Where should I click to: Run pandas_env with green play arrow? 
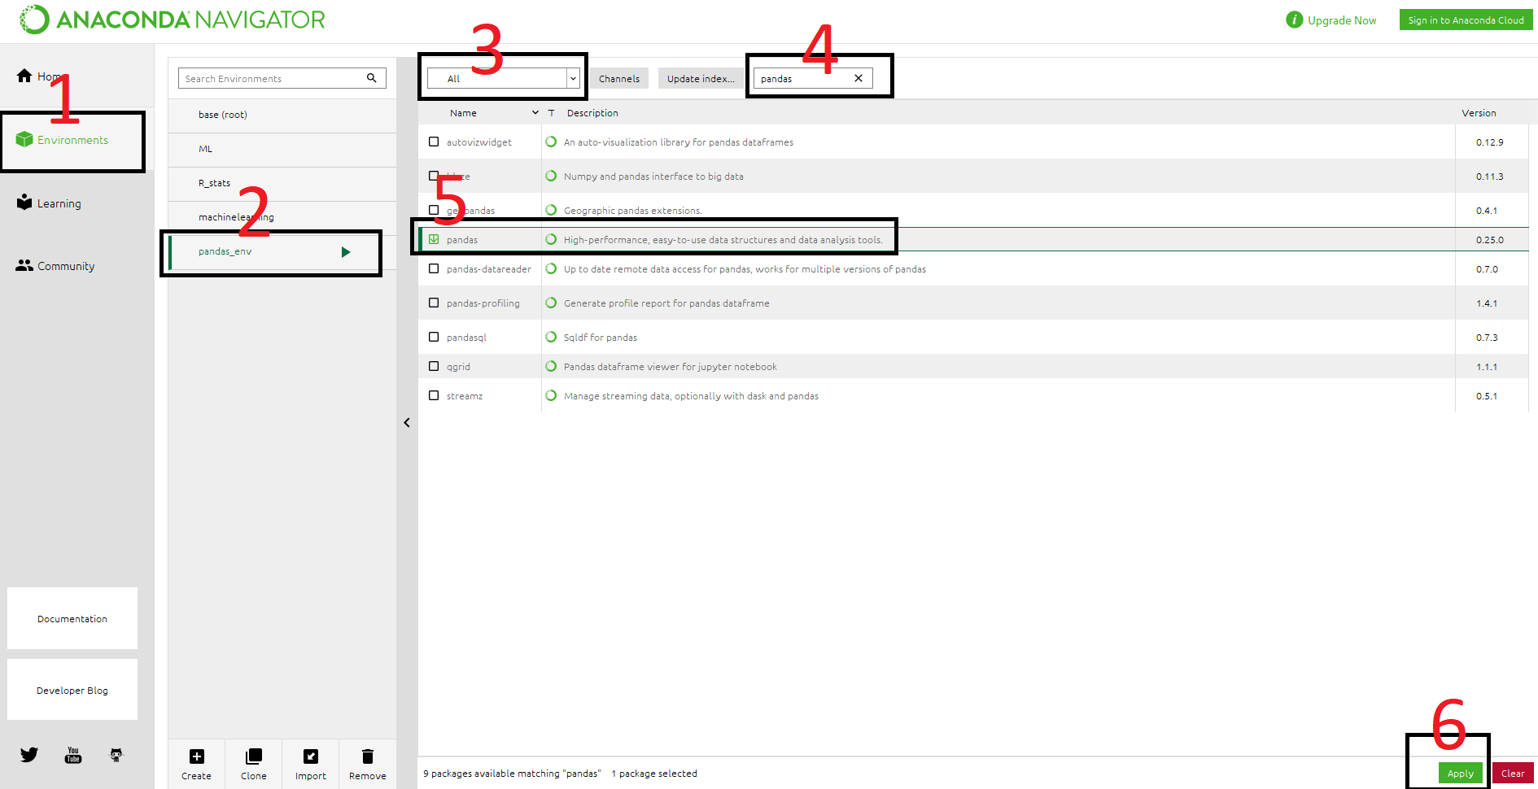pyautogui.click(x=346, y=252)
